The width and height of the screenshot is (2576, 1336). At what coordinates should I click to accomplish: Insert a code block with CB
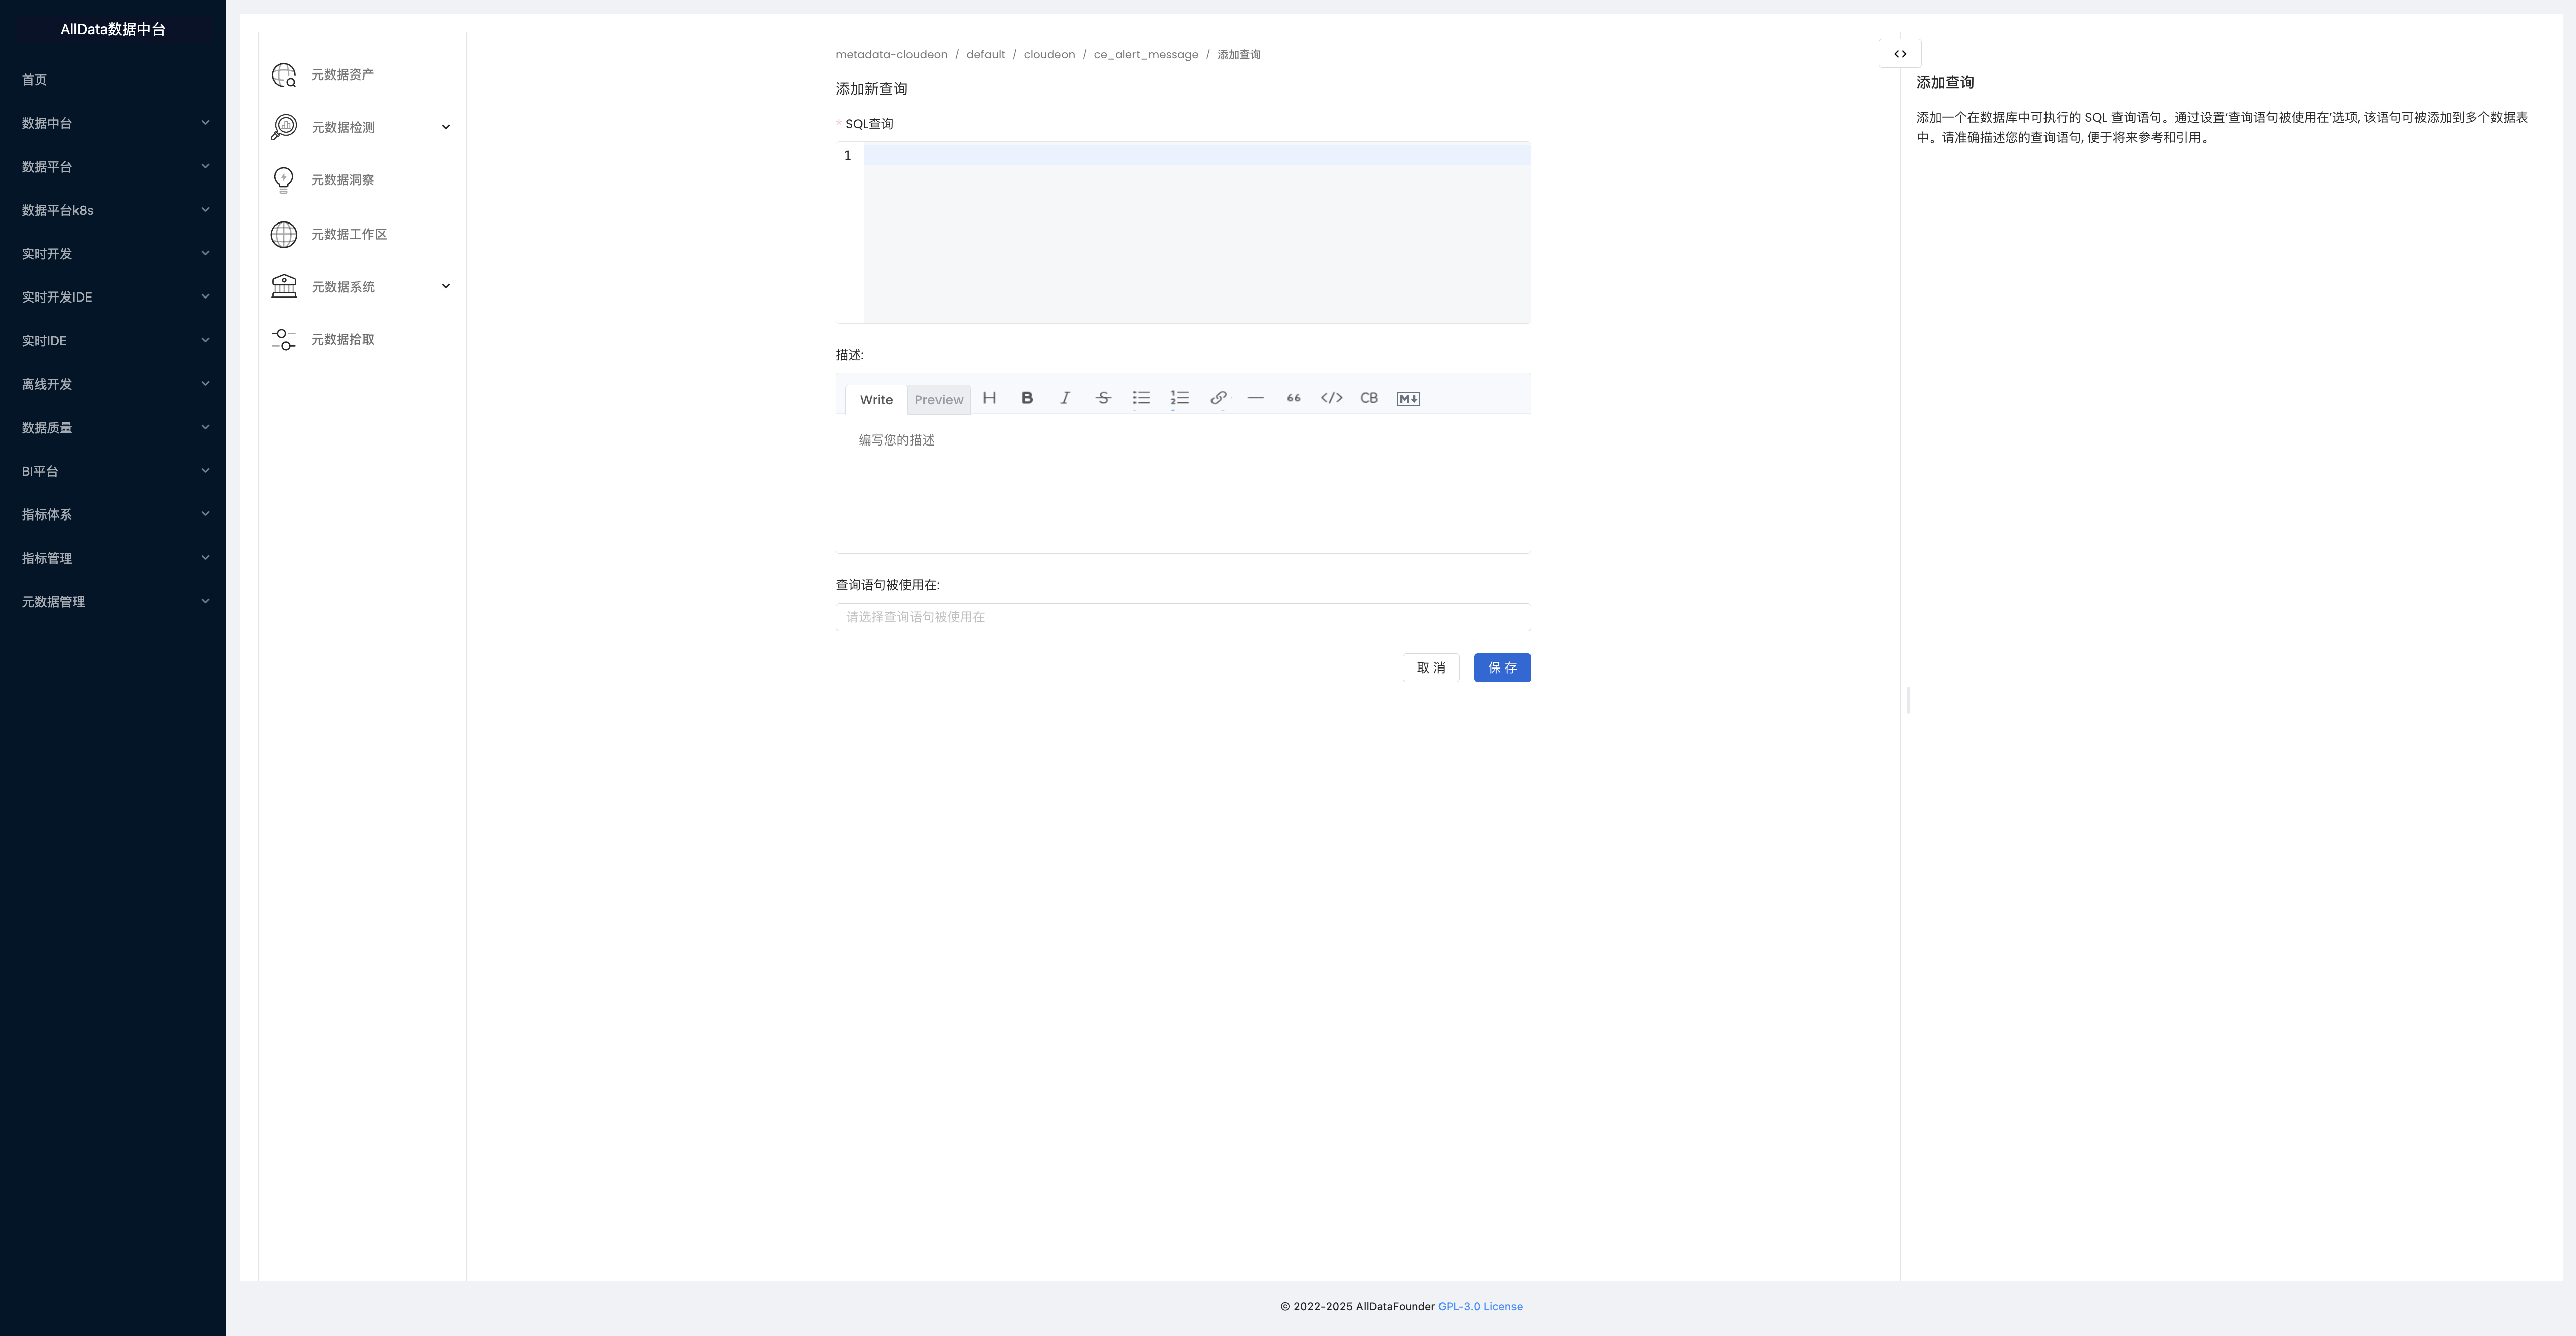[1369, 398]
